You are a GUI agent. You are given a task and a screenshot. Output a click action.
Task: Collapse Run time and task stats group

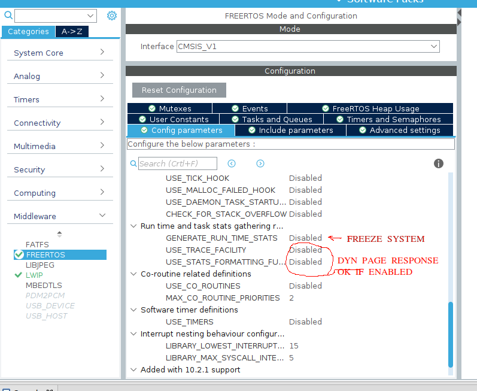click(133, 226)
